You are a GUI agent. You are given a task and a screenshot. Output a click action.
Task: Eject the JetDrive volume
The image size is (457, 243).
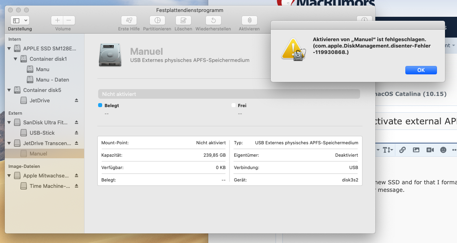click(77, 100)
